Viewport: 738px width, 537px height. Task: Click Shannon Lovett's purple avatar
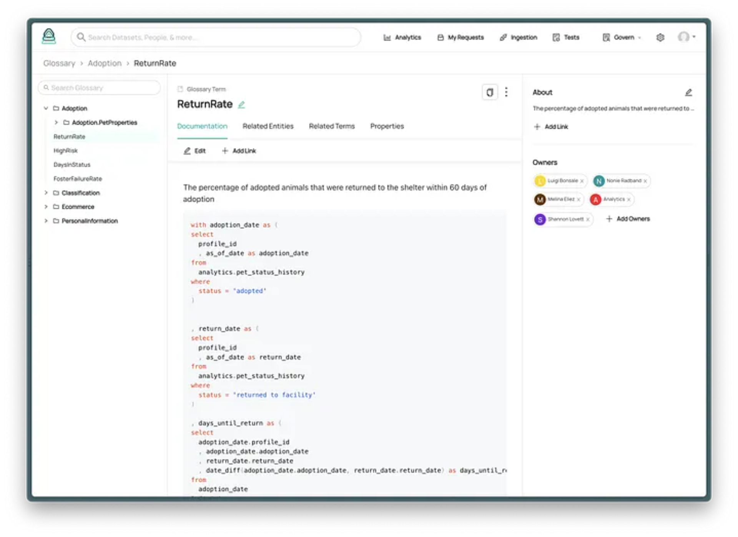pos(540,219)
